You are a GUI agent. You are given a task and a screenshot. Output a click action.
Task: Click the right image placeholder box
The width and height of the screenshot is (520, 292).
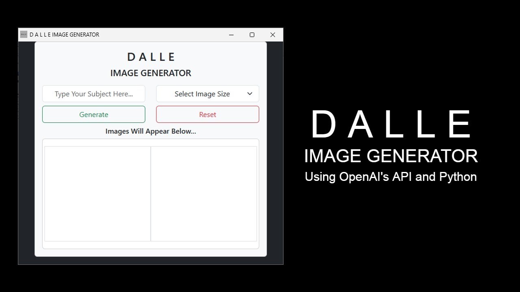204,194
